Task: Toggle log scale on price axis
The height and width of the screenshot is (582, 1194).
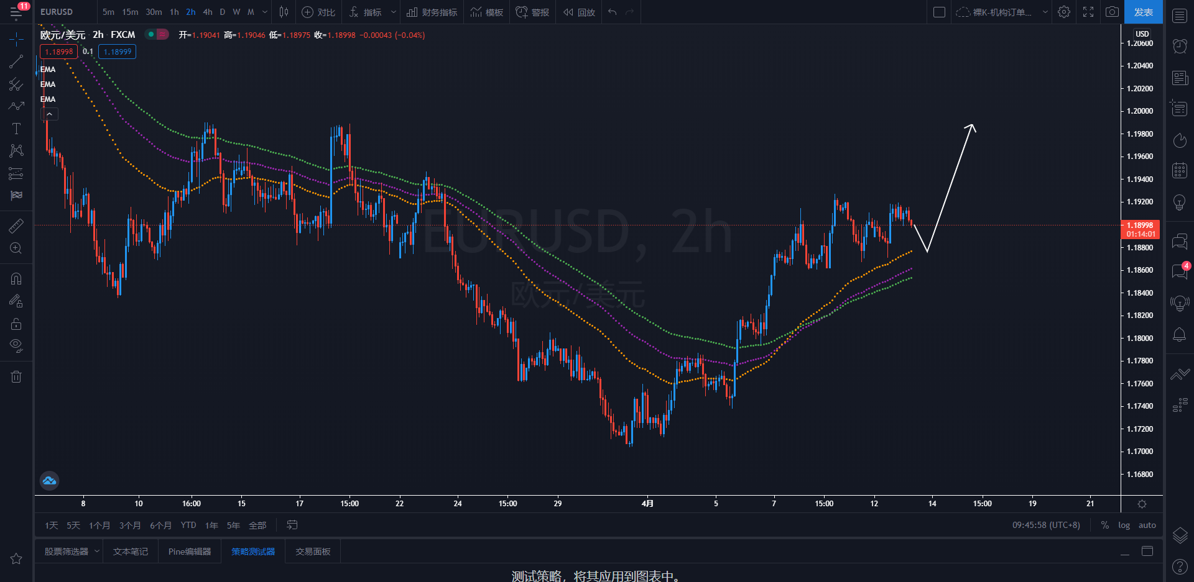Action: (1124, 525)
